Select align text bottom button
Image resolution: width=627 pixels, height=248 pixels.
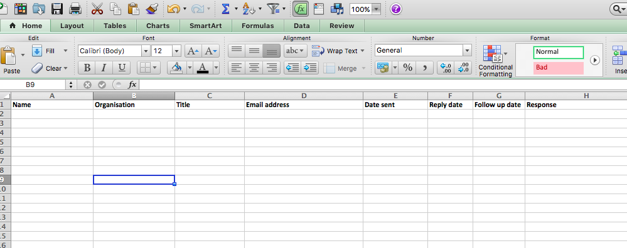(x=272, y=51)
